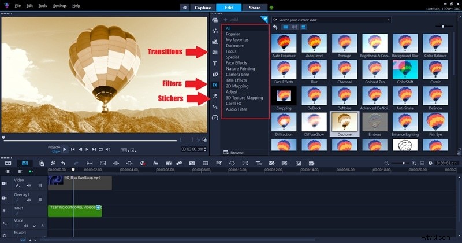
Task: Switch preview mode to Project
Action: [54, 147]
